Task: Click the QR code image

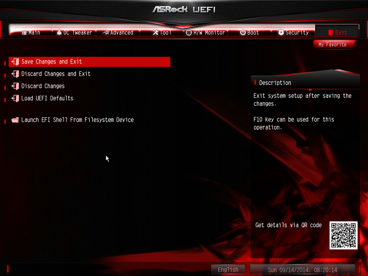Action: [x=344, y=235]
